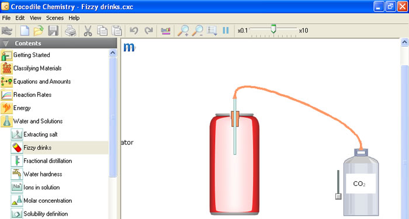Click the Contents list scroll up arrow
The height and width of the screenshot is (219, 409).
(113, 53)
